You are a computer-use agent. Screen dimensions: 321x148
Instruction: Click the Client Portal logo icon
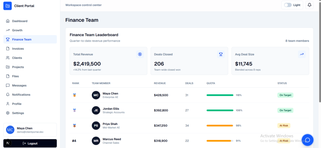[x=8, y=6]
